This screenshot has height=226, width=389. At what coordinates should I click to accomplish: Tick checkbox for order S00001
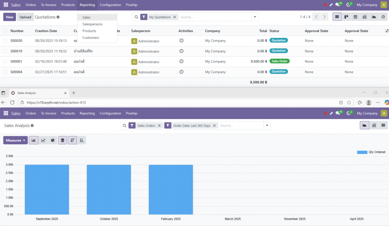coord(5,62)
